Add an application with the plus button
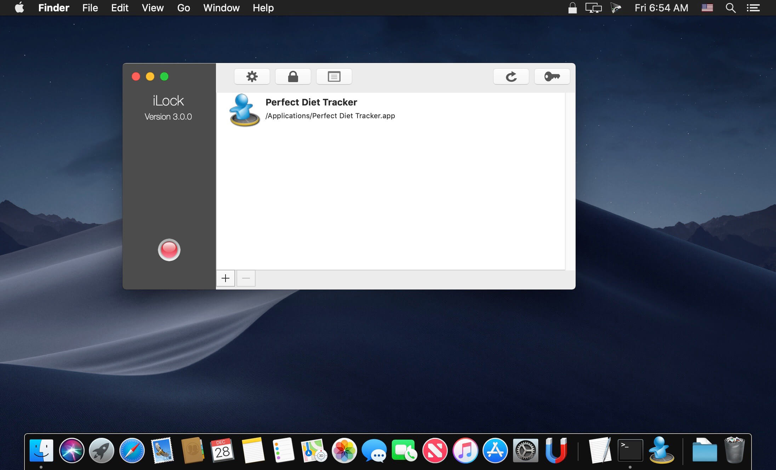This screenshot has width=776, height=470. point(226,278)
